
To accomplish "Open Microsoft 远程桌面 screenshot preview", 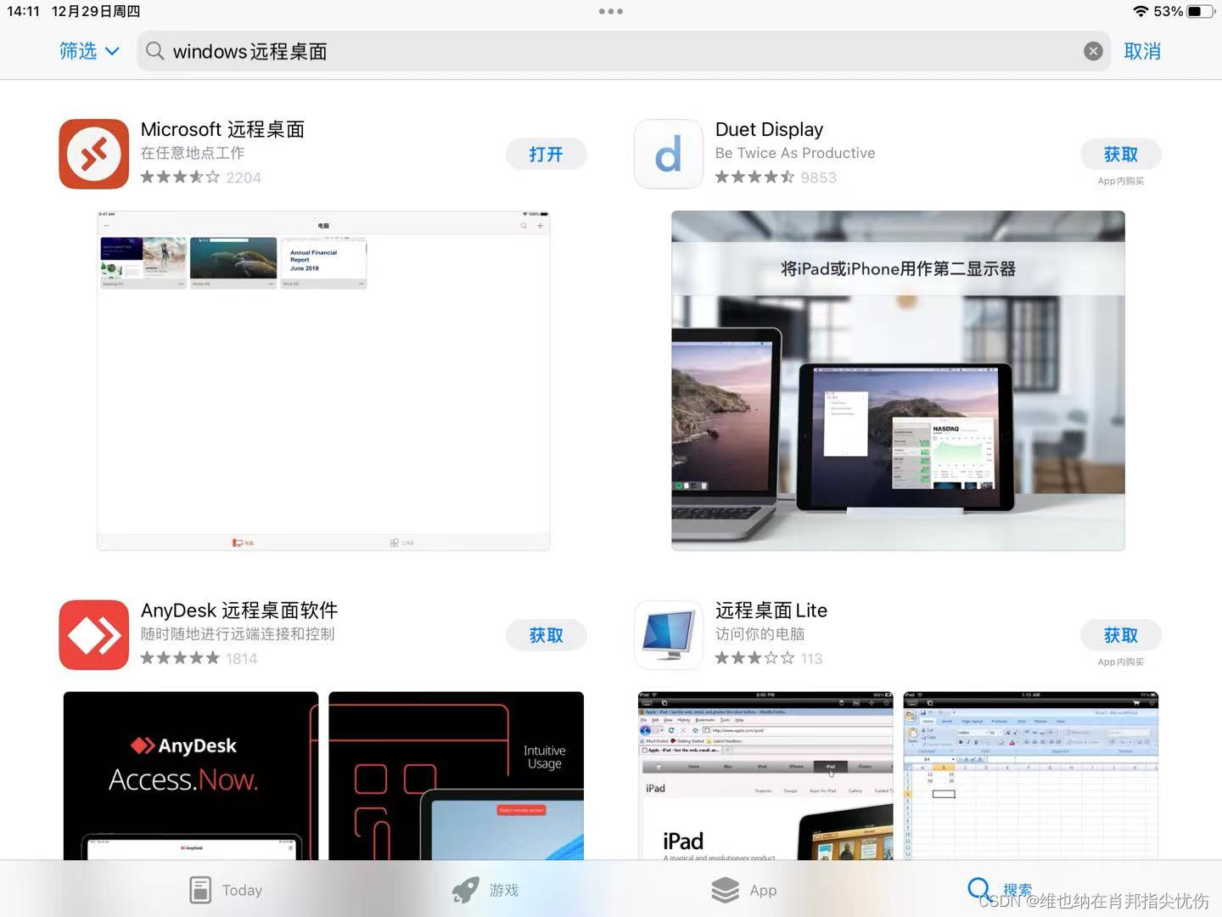I will click(x=323, y=380).
